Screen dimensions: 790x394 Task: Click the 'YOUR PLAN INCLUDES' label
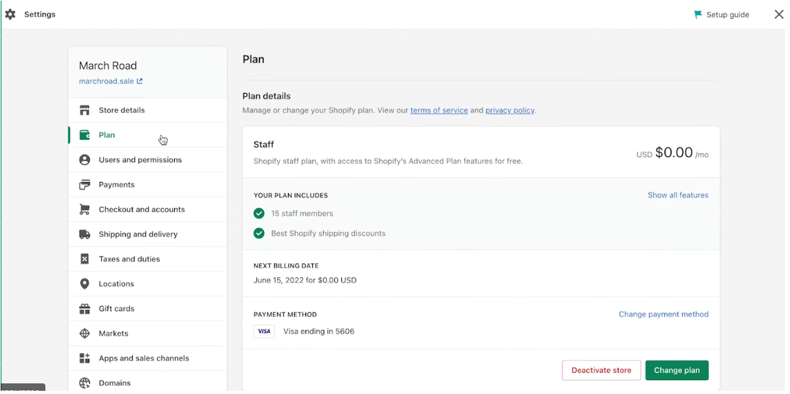(x=290, y=195)
